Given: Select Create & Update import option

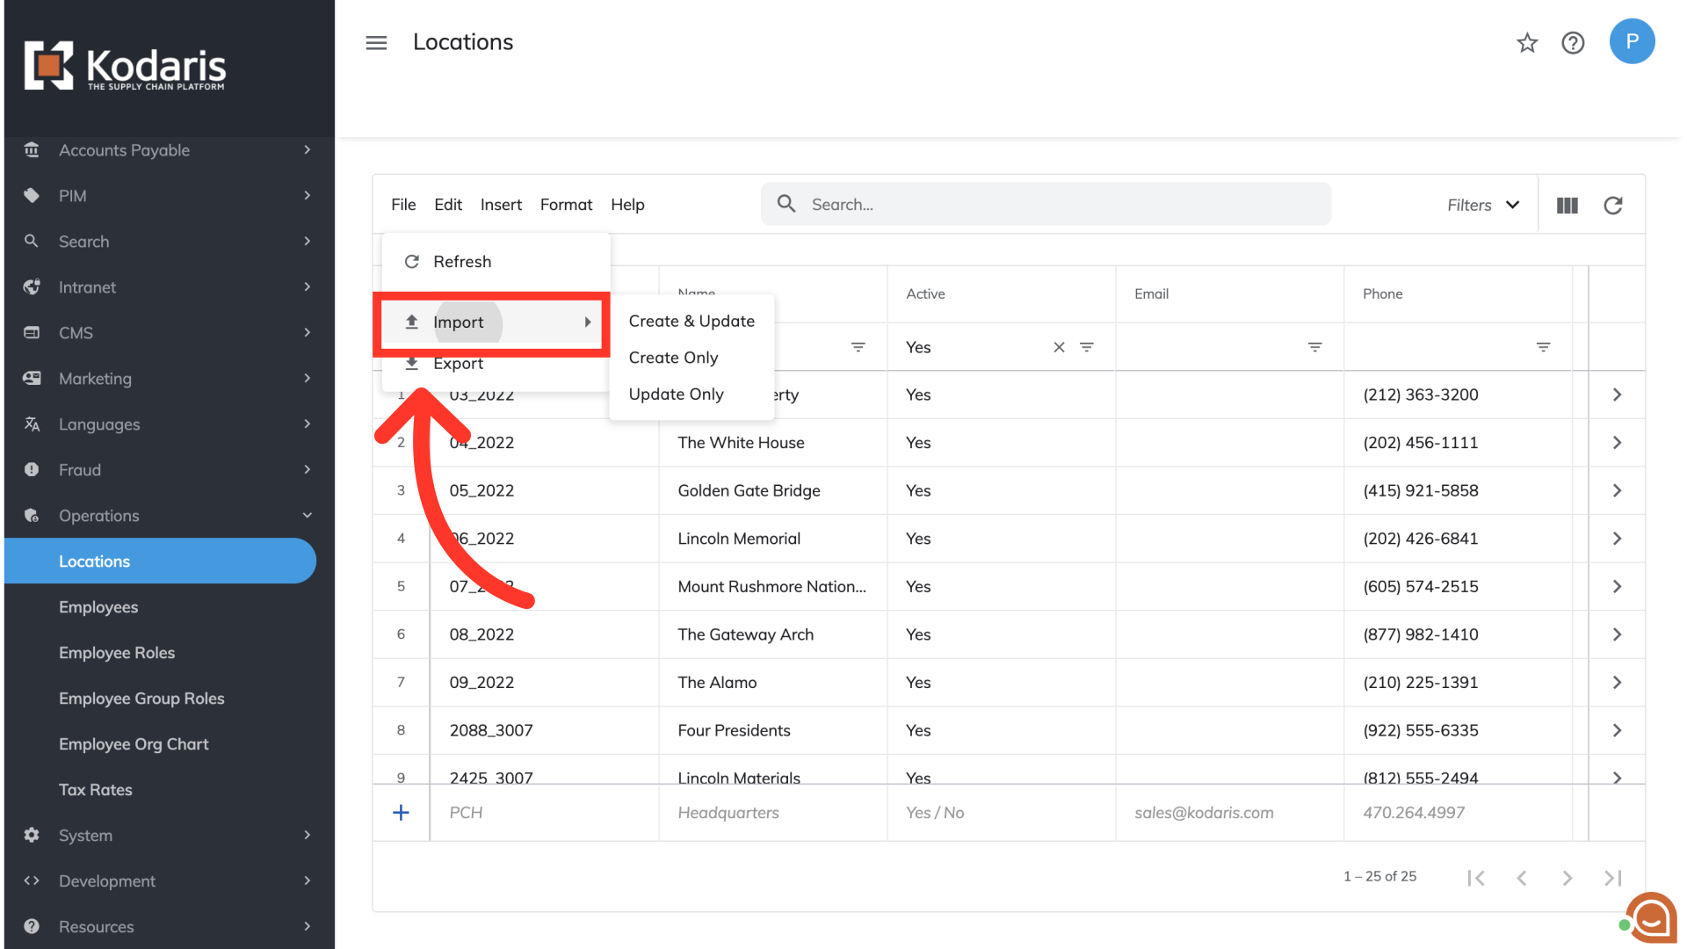Looking at the screenshot, I should pyautogui.click(x=691, y=321).
